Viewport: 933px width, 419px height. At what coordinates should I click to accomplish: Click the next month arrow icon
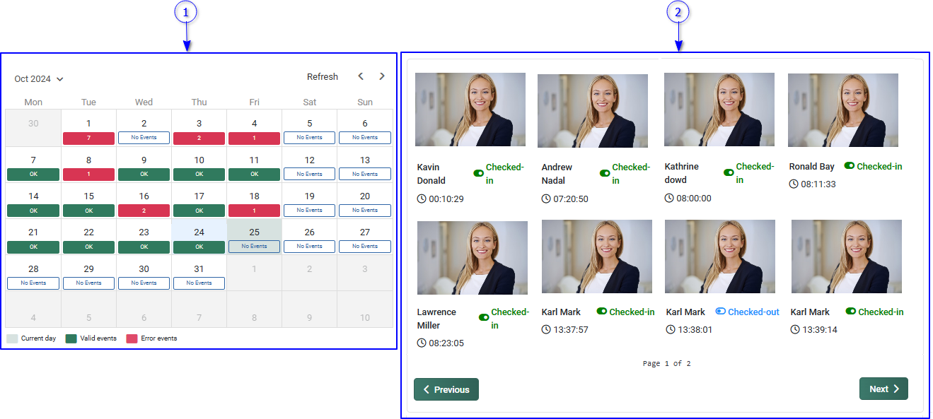click(x=382, y=76)
